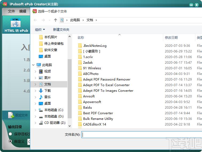Select the 2adak folder icon
This screenshot has height=152, width=202.
[80, 62]
